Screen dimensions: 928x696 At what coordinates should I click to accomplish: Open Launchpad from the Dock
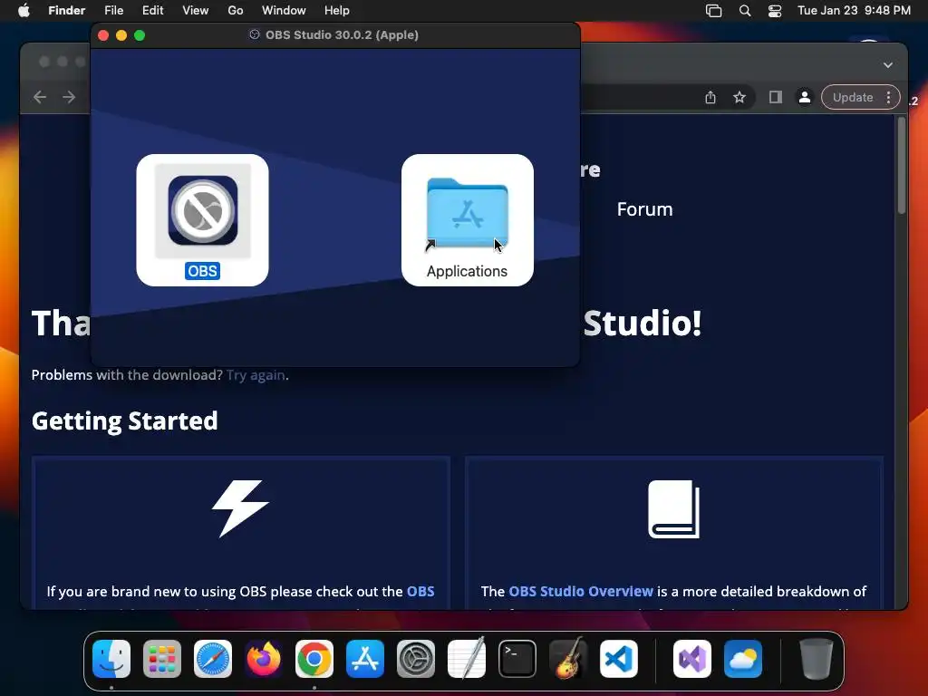[x=162, y=659]
